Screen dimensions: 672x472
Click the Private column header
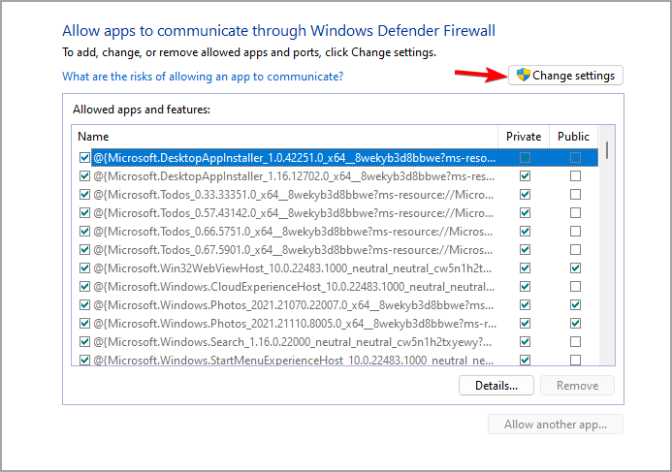point(524,137)
